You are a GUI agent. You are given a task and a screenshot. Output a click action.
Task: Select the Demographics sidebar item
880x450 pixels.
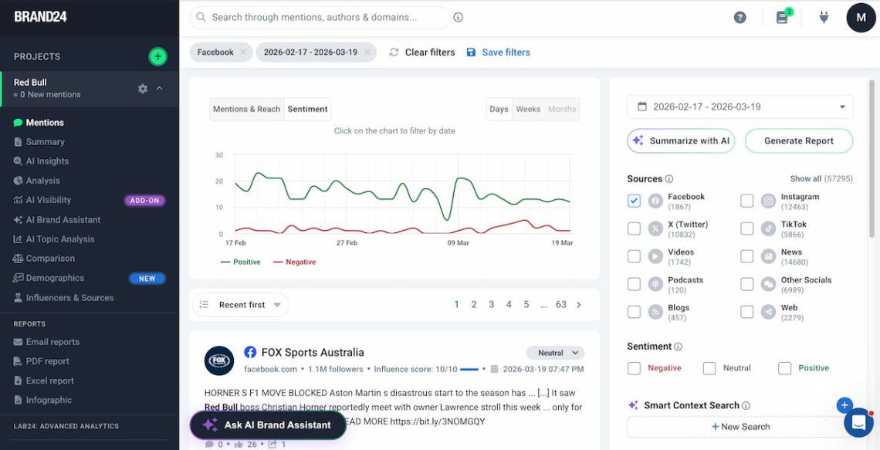click(x=58, y=277)
